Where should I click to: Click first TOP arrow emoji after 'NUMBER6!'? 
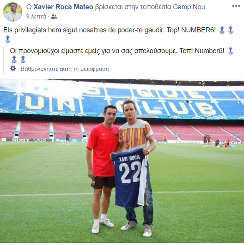[222, 30]
